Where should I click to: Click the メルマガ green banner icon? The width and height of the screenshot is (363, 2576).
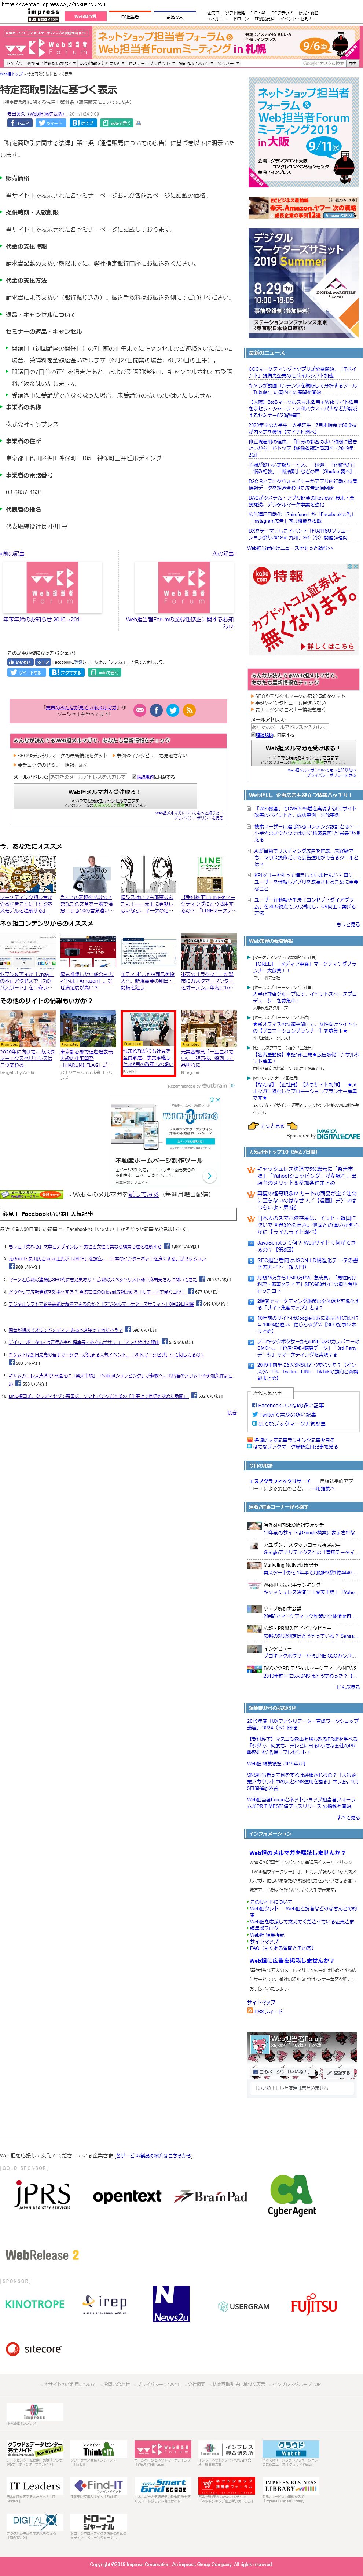click(x=32, y=1195)
